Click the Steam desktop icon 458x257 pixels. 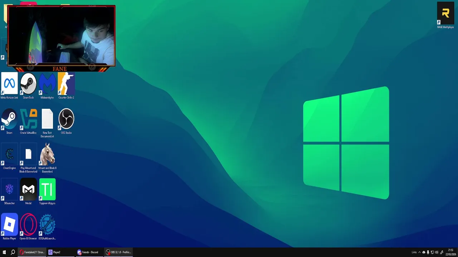[x=9, y=121]
